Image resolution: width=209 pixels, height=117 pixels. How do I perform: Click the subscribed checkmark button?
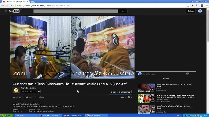click(27, 91)
